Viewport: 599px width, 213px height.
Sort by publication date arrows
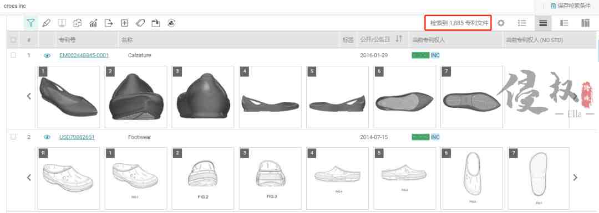[399, 39]
